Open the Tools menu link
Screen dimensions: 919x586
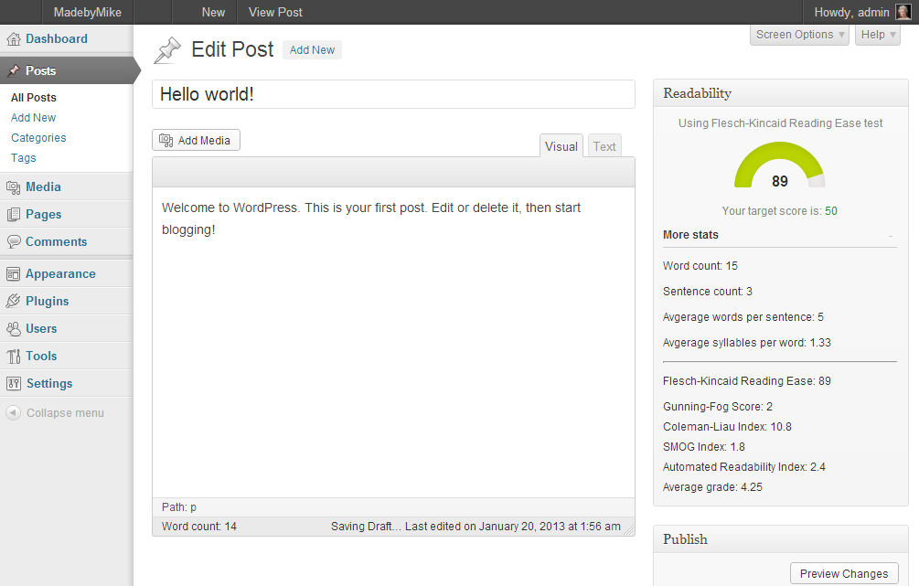tap(41, 357)
